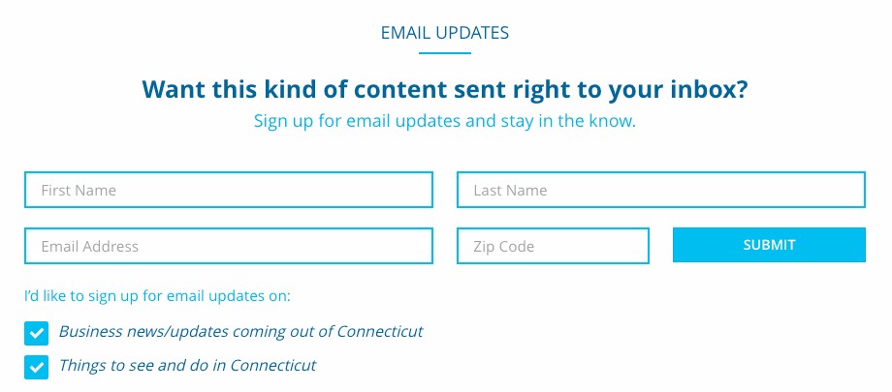Viewport: 892px width, 392px height.
Task: Click the 'Sign up for email updates' subheading
Action: (x=445, y=122)
